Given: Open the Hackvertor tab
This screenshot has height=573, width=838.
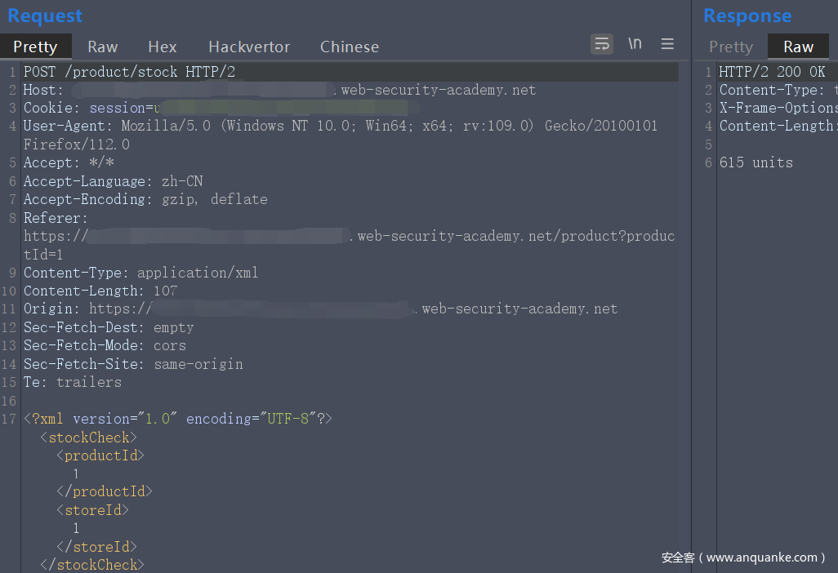Looking at the screenshot, I should tap(249, 47).
